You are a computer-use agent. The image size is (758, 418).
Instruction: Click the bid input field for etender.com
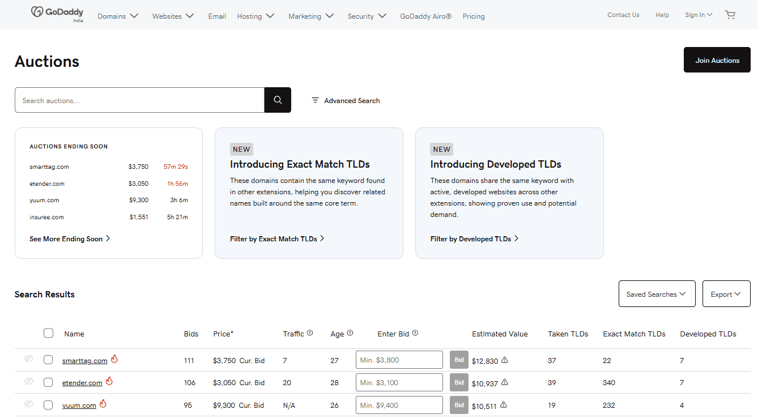click(x=399, y=382)
